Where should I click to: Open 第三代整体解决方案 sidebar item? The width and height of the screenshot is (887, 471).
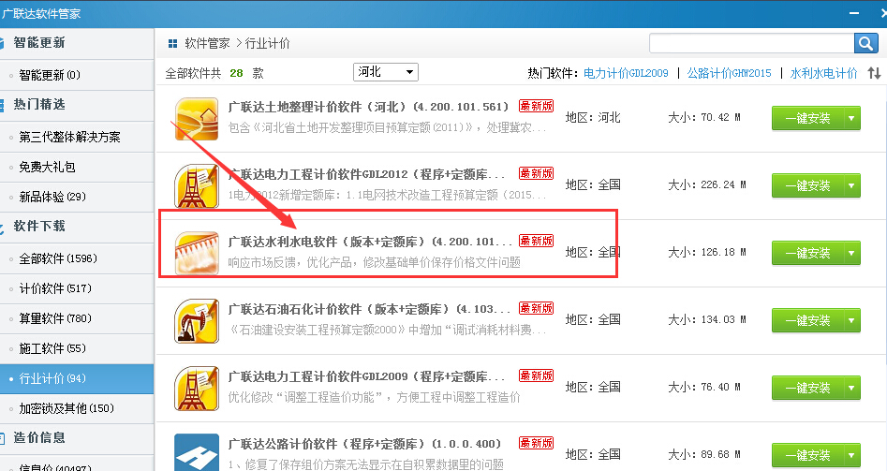pyautogui.click(x=77, y=137)
